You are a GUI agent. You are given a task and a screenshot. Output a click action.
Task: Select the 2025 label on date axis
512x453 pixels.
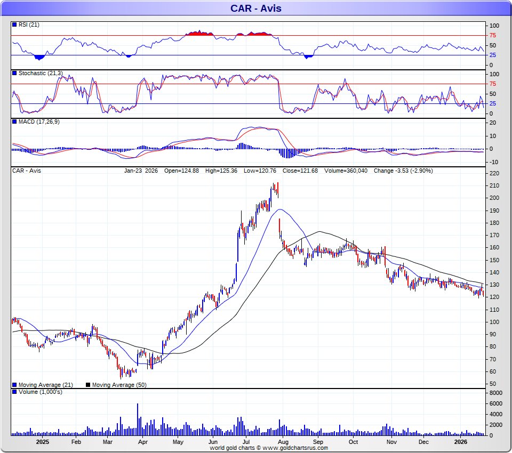[43, 442]
